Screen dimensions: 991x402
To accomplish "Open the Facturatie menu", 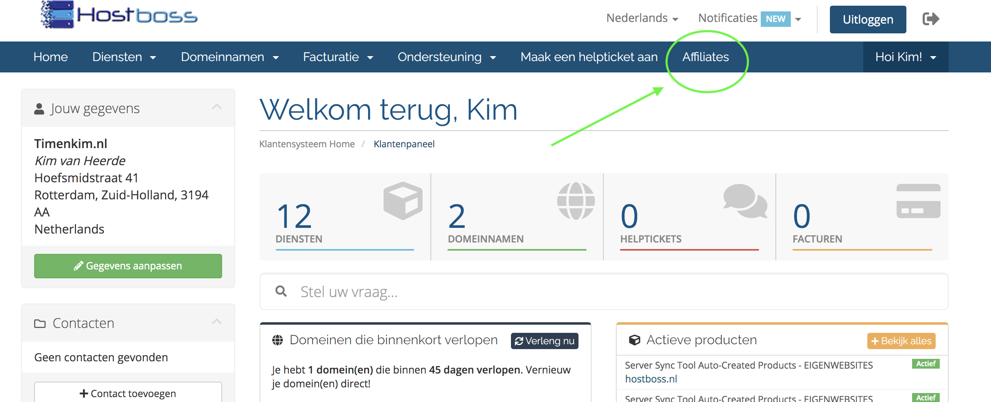I will coord(338,57).
